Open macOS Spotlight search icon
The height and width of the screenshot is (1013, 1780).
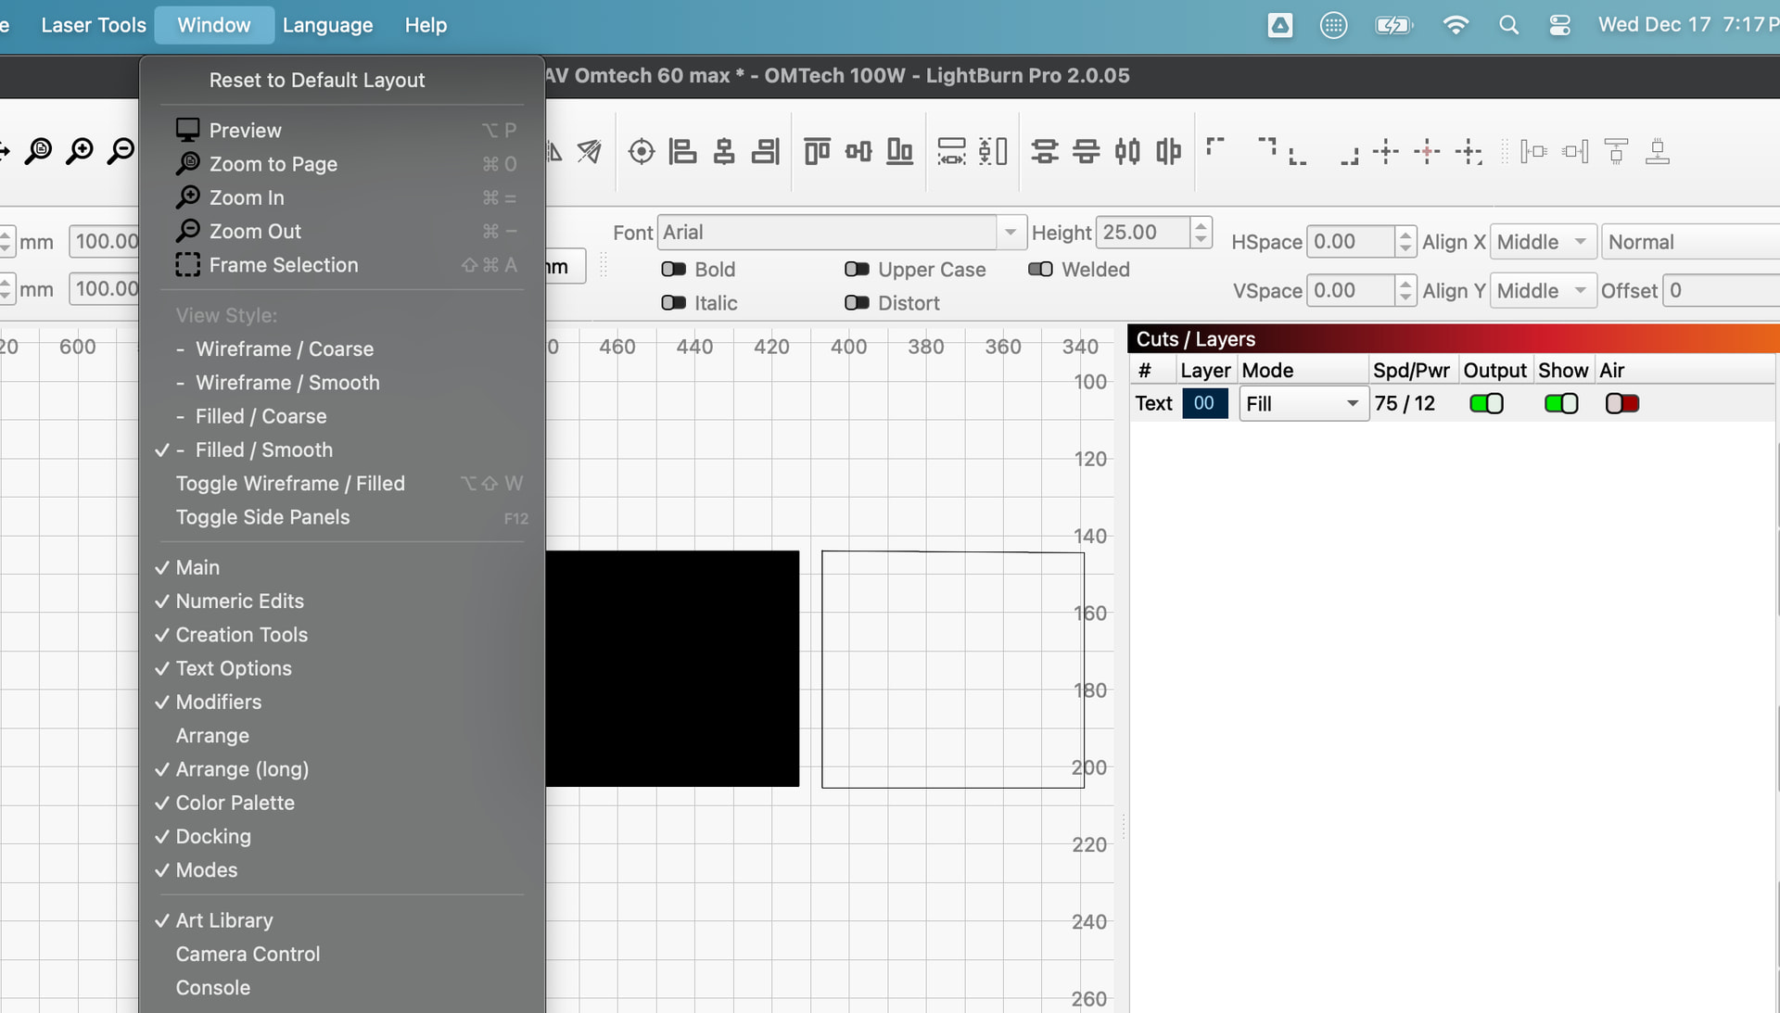click(1508, 25)
